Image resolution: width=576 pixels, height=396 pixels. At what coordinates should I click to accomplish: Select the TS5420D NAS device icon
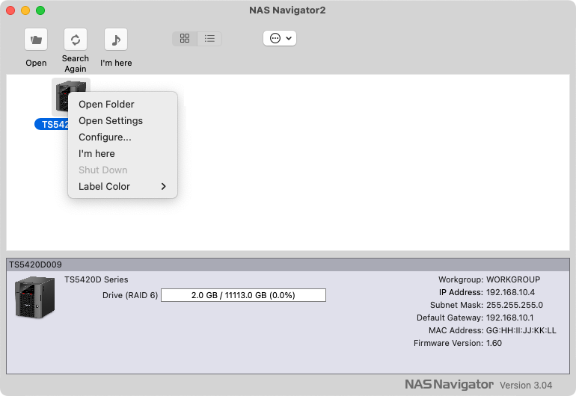tap(70, 96)
